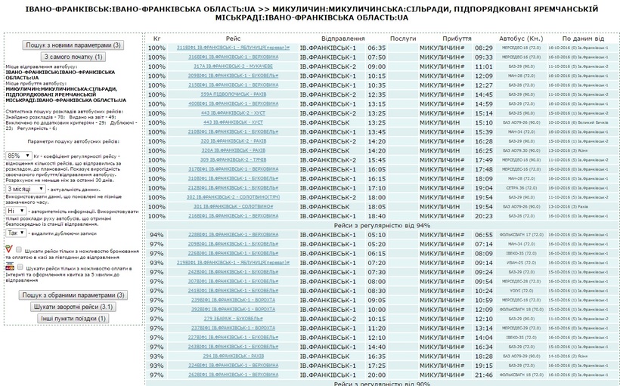Open route 237ВІФ1 to Ворохта
620x386 pixels.
pos(233,329)
